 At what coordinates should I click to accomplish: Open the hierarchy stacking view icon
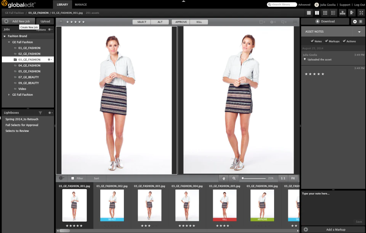(342, 13)
